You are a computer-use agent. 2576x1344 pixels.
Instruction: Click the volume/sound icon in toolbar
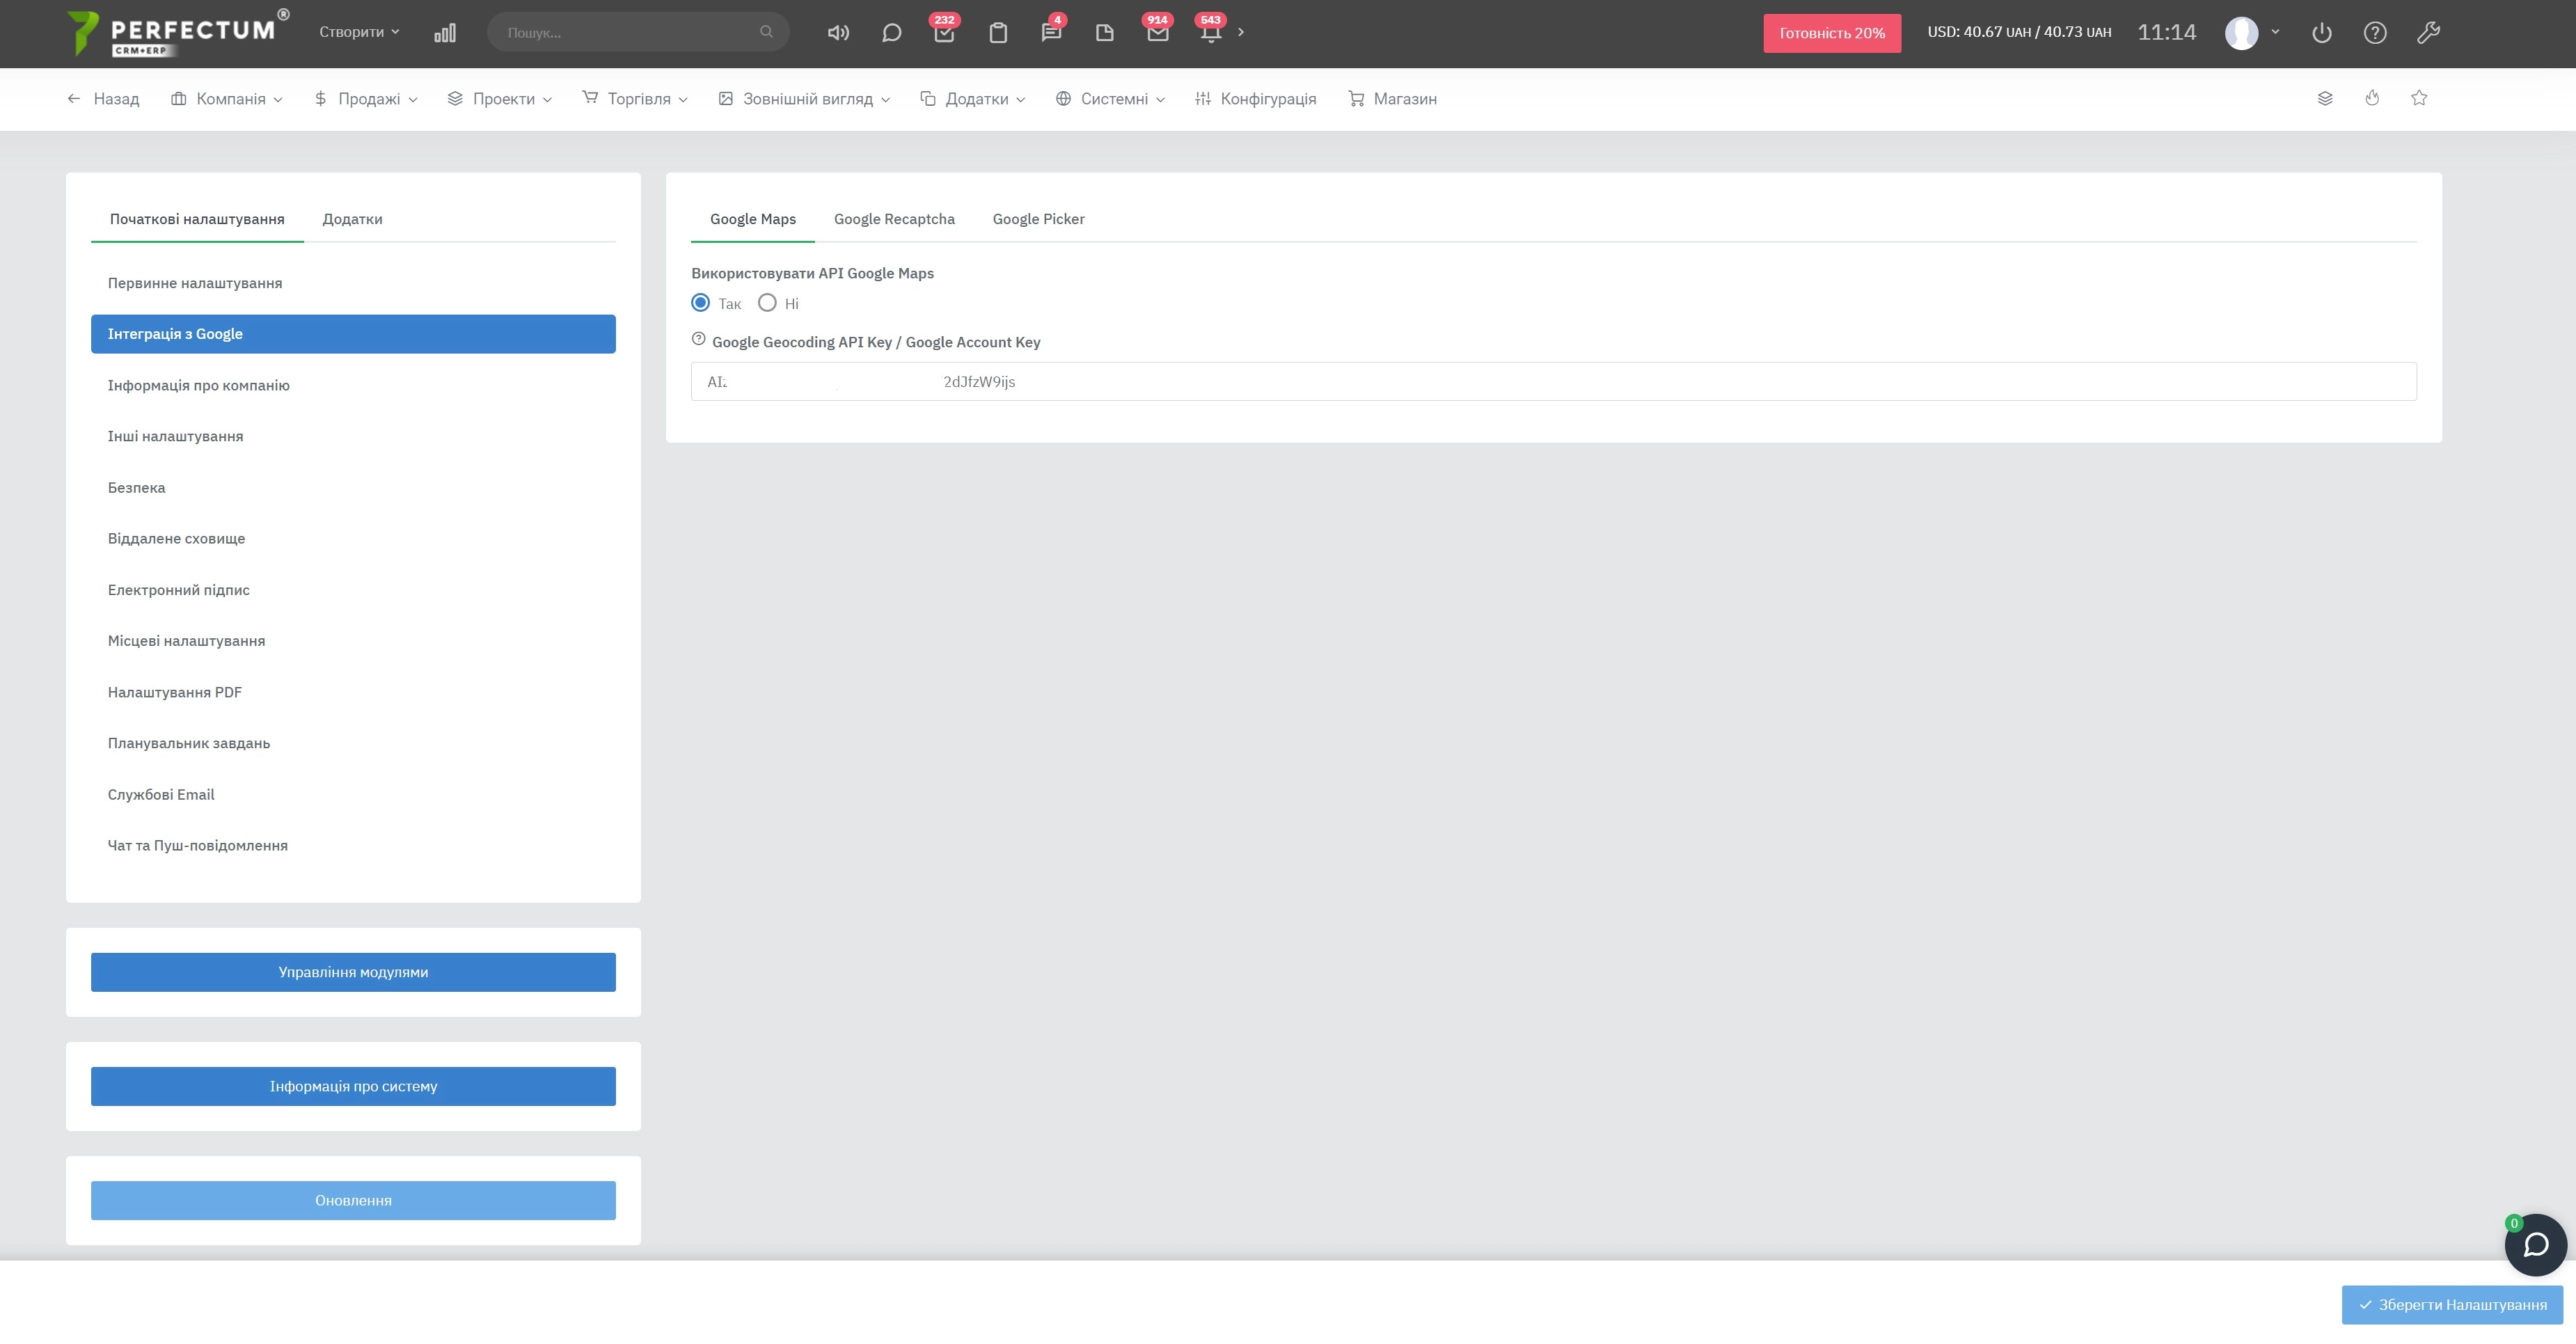coord(838,33)
